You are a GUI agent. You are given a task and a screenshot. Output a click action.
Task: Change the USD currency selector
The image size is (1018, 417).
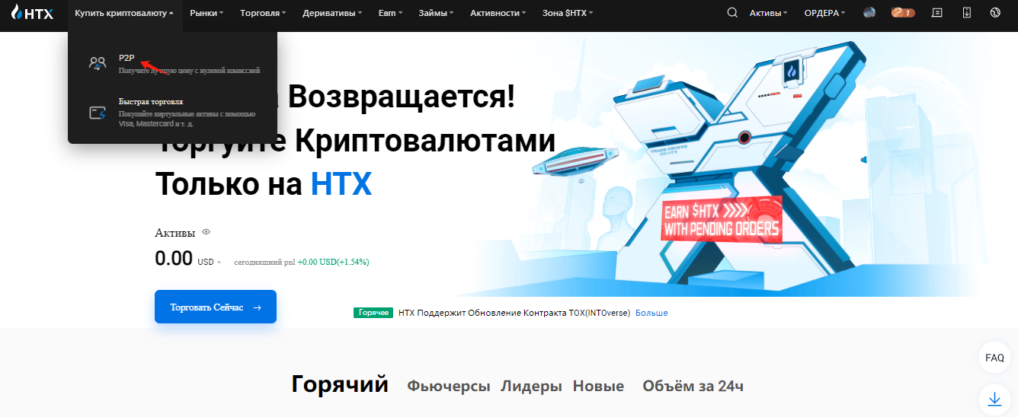point(210,262)
